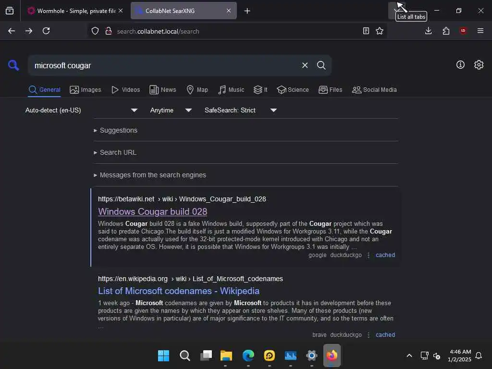Viewport: 492px width, 369px height.
Task: Open Windows Start menu
Action: (x=163, y=356)
